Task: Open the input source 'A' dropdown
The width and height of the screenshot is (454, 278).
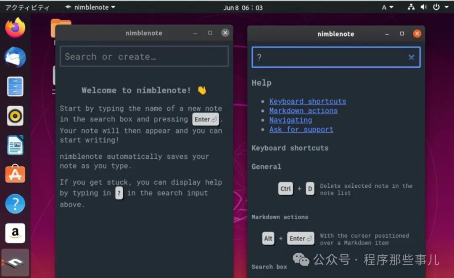Action: pos(388,7)
